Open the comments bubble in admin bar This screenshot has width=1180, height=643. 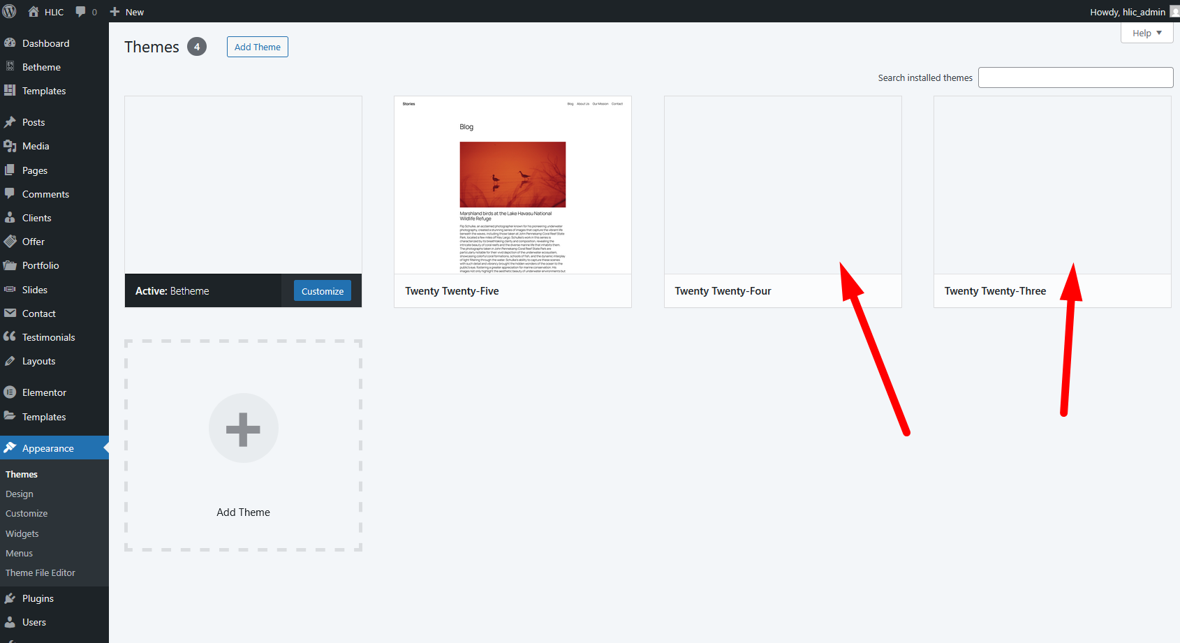(x=81, y=12)
